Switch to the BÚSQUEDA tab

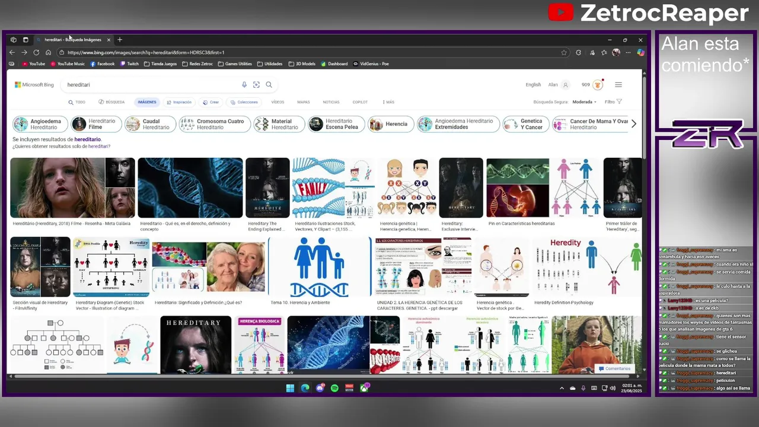click(111, 102)
